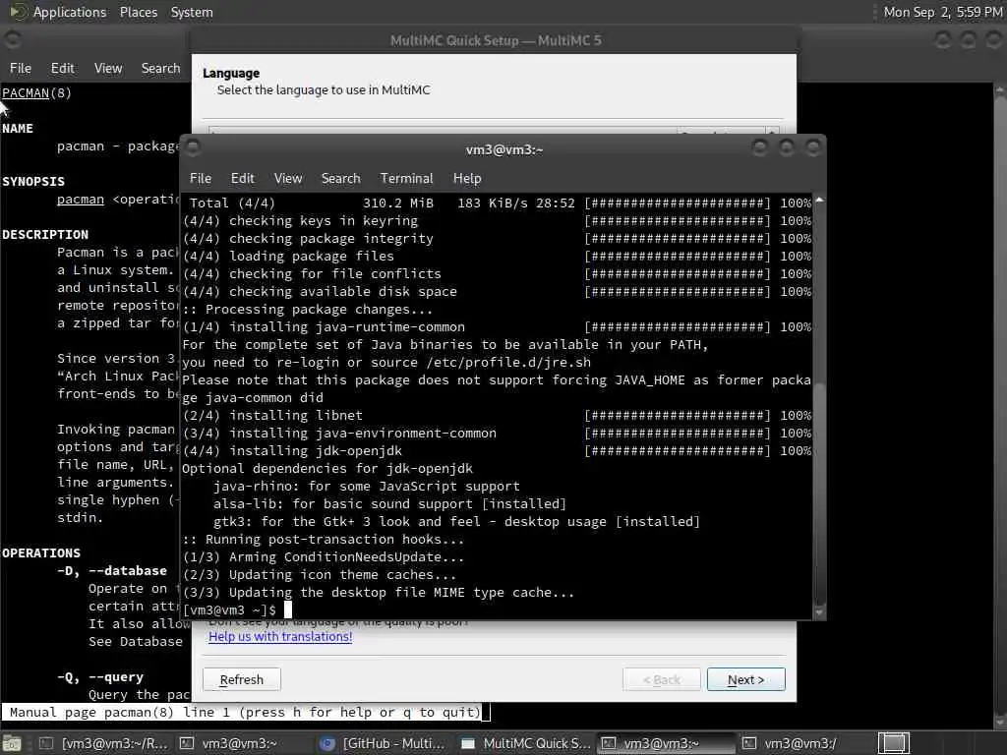The image size is (1007, 755).
Task: Open File menu of background pacman terminal
Action: pyautogui.click(x=20, y=68)
